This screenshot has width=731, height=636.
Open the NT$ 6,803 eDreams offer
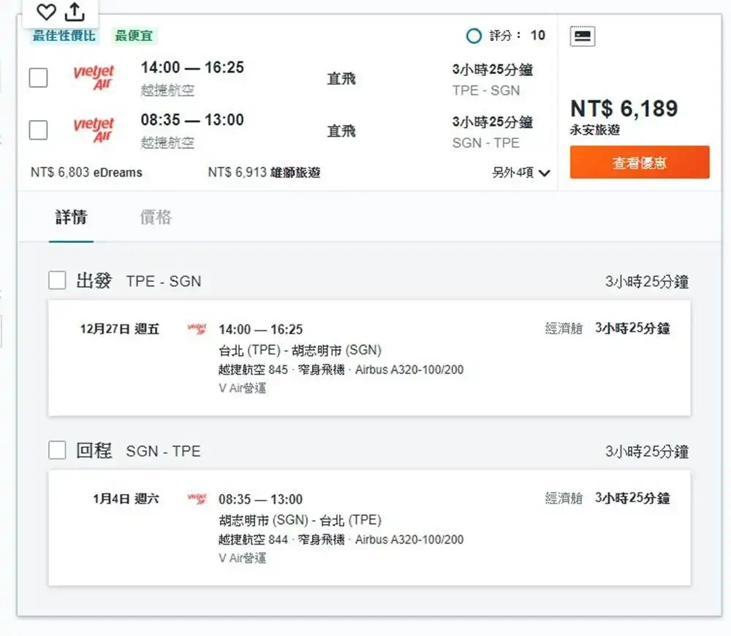click(86, 173)
